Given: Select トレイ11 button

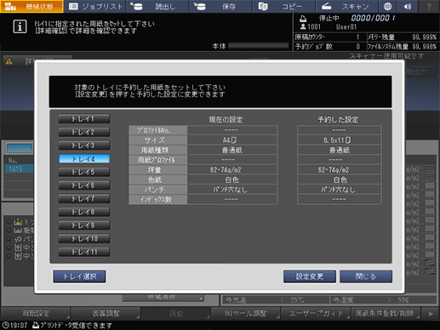Looking at the screenshot, I should coord(84,252).
